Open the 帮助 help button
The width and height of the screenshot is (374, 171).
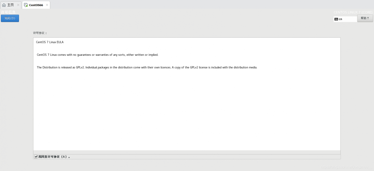click(365, 18)
